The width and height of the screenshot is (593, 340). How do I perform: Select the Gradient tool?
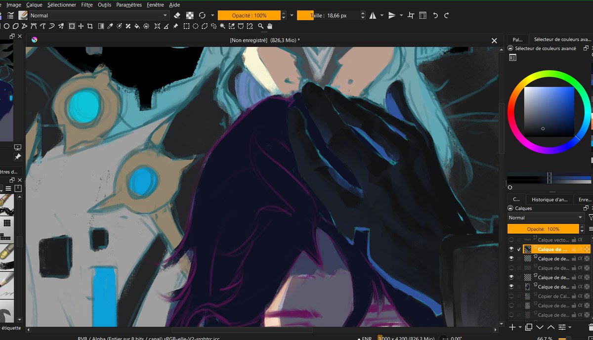[x=101, y=26]
